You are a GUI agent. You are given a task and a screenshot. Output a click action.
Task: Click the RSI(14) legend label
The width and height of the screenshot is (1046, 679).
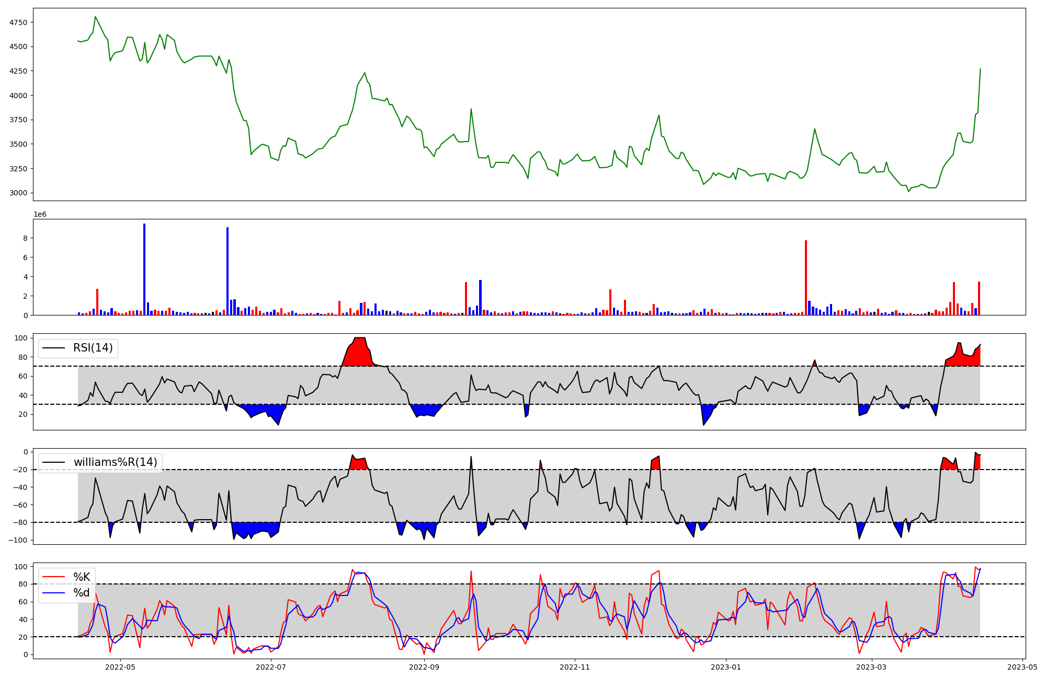pyautogui.click(x=93, y=348)
